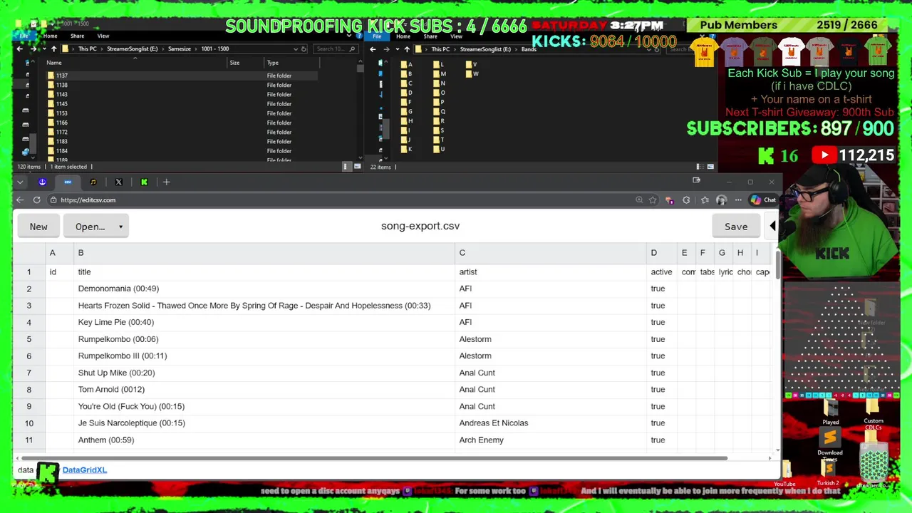912x513 pixels.
Task: Create a new CSV with New button
Action: click(38, 227)
